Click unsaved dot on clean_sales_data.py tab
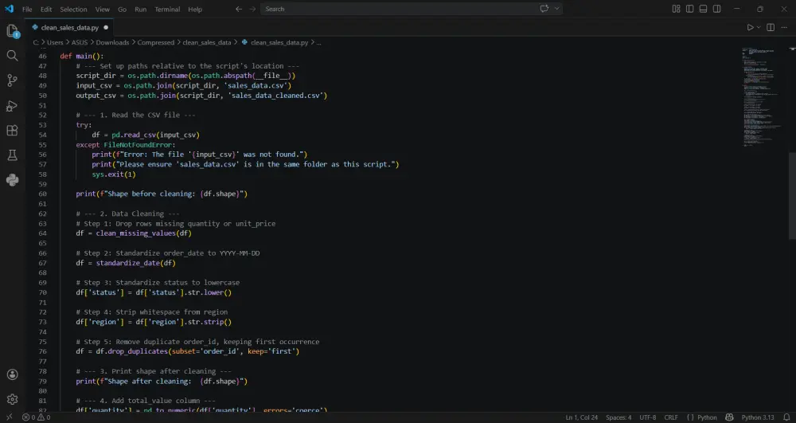 point(106,27)
